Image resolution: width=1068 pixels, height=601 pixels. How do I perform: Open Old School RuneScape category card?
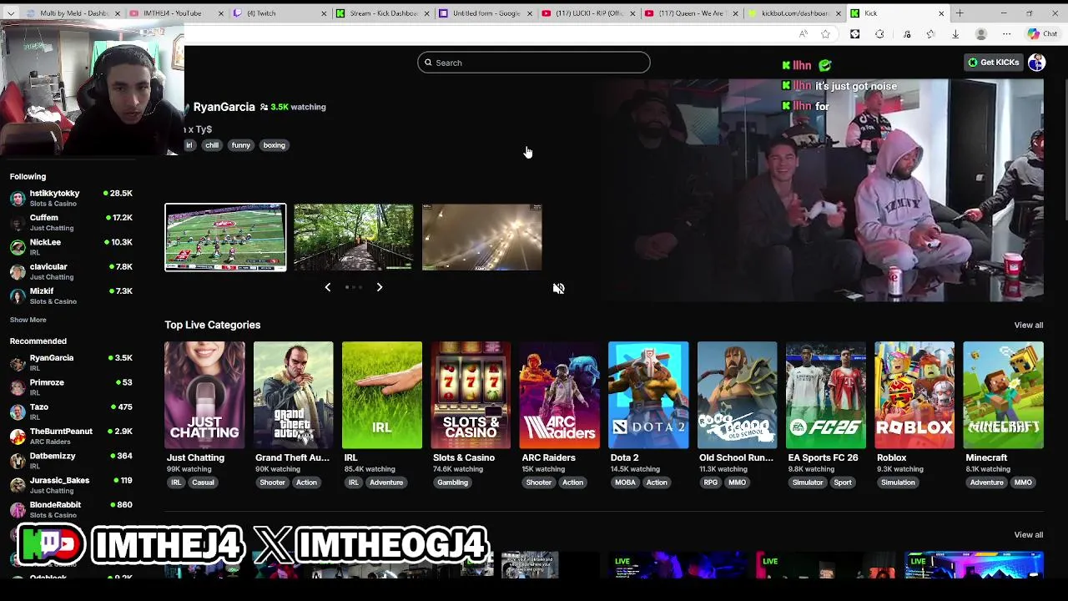click(x=737, y=395)
